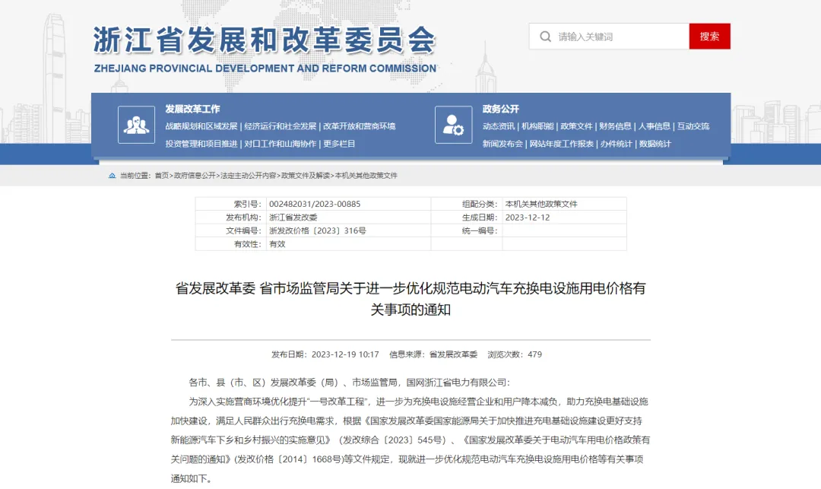This screenshot has height=489, width=821.
Task: Click the home icon in breadcrumb
Action: point(112,176)
